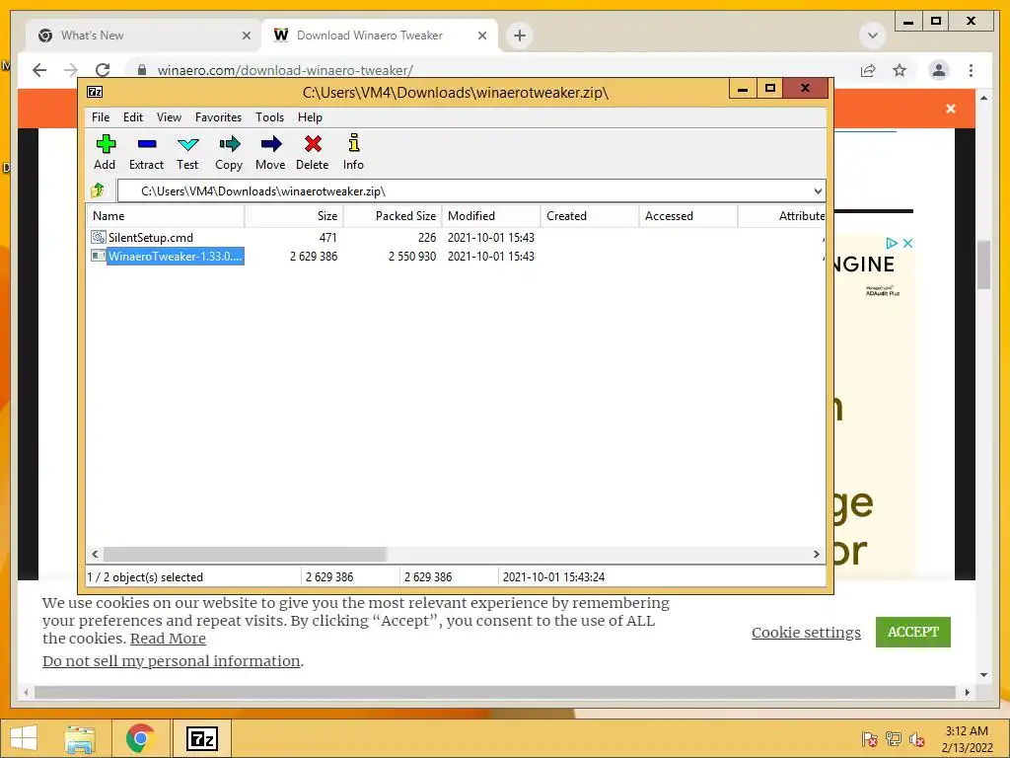Open the View menu
This screenshot has width=1010, height=758.
click(169, 117)
